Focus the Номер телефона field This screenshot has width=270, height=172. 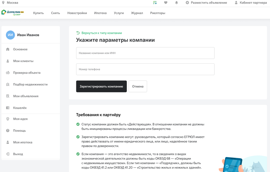[145, 69]
